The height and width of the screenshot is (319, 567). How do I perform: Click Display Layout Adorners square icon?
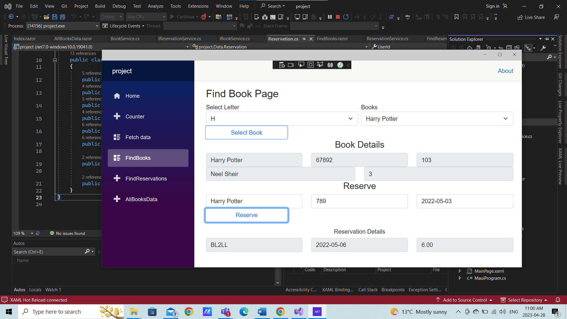pyautogui.click(x=311, y=65)
